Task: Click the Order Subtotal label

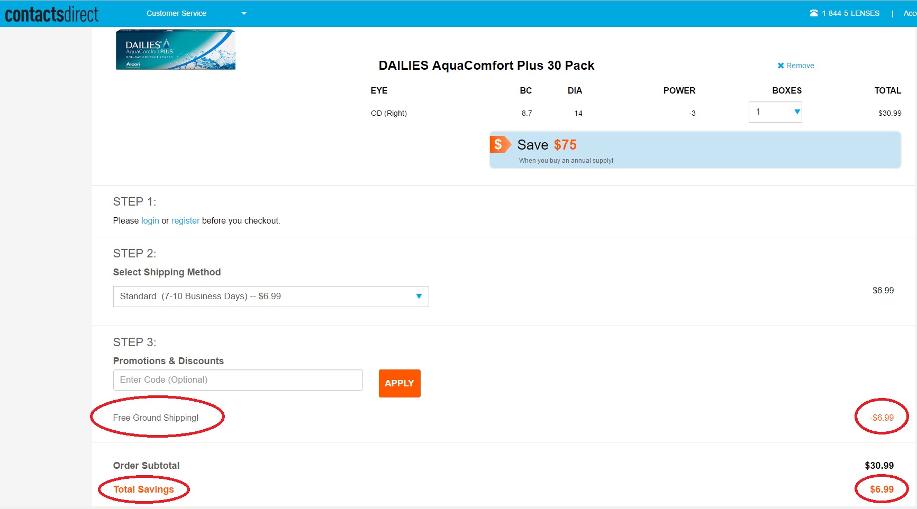Action: 146,466
